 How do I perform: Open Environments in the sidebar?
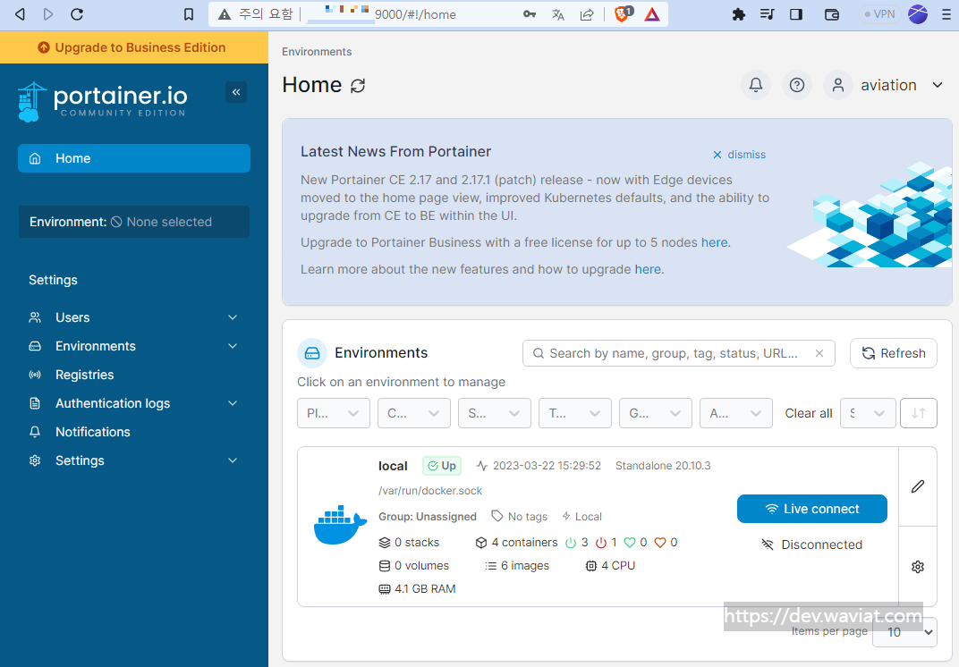click(96, 346)
